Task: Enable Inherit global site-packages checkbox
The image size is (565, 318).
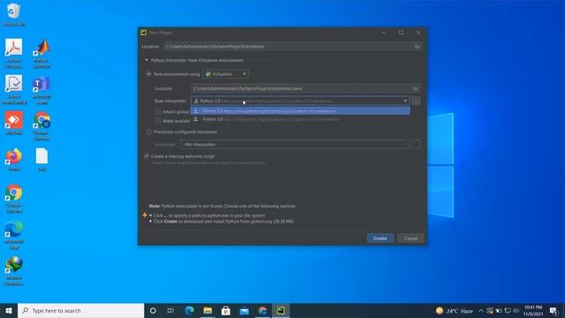Action: point(158,111)
